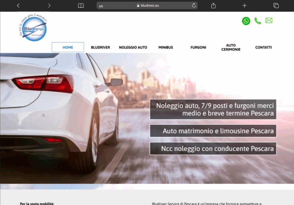Open the MINIBUS menu item
This screenshot has height=205, width=294.
pos(166,47)
